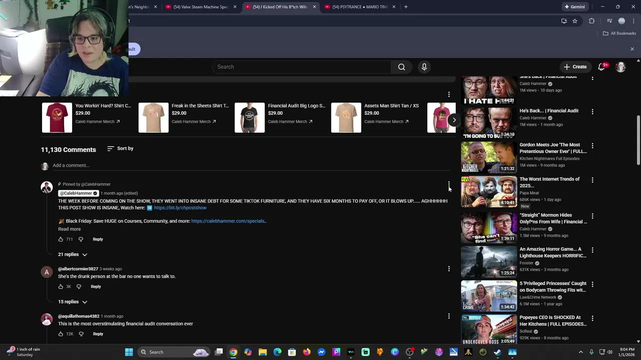Dislike the pinned Caleb Hammer comment
Screen dimensions: 641x360
pos(81,239)
